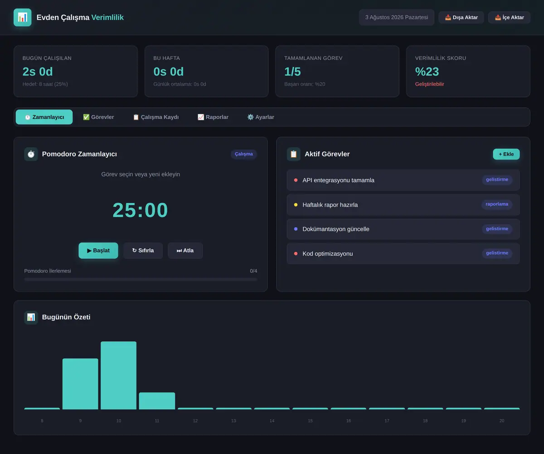Click yellow priority dot for Haftalık rapor

coord(296,205)
